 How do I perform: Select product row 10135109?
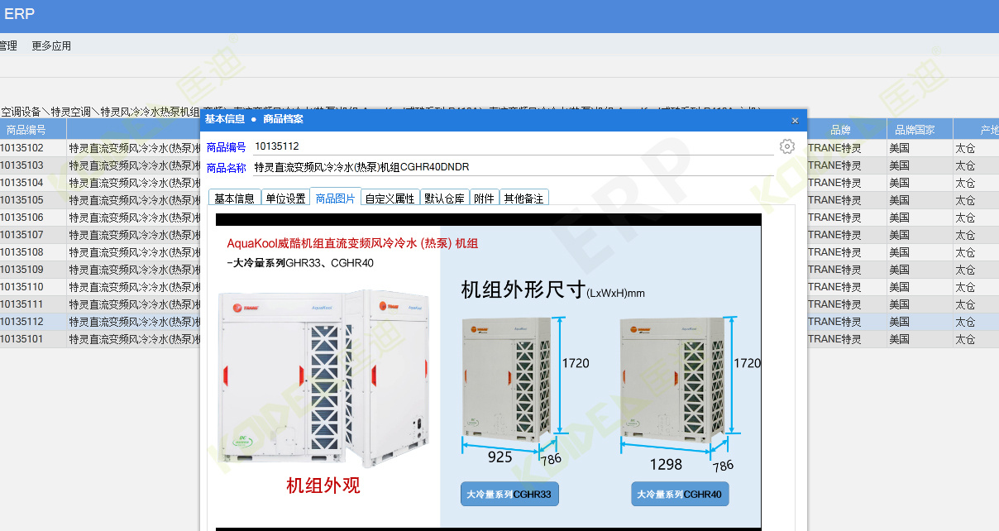click(99, 270)
